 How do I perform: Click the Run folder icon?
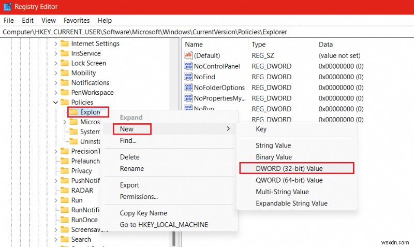[x=65, y=200]
